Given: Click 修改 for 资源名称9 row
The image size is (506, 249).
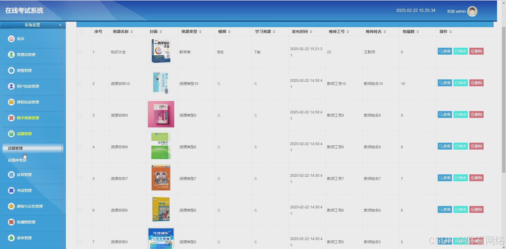Looking at the screenshot, I should (461, 114).
